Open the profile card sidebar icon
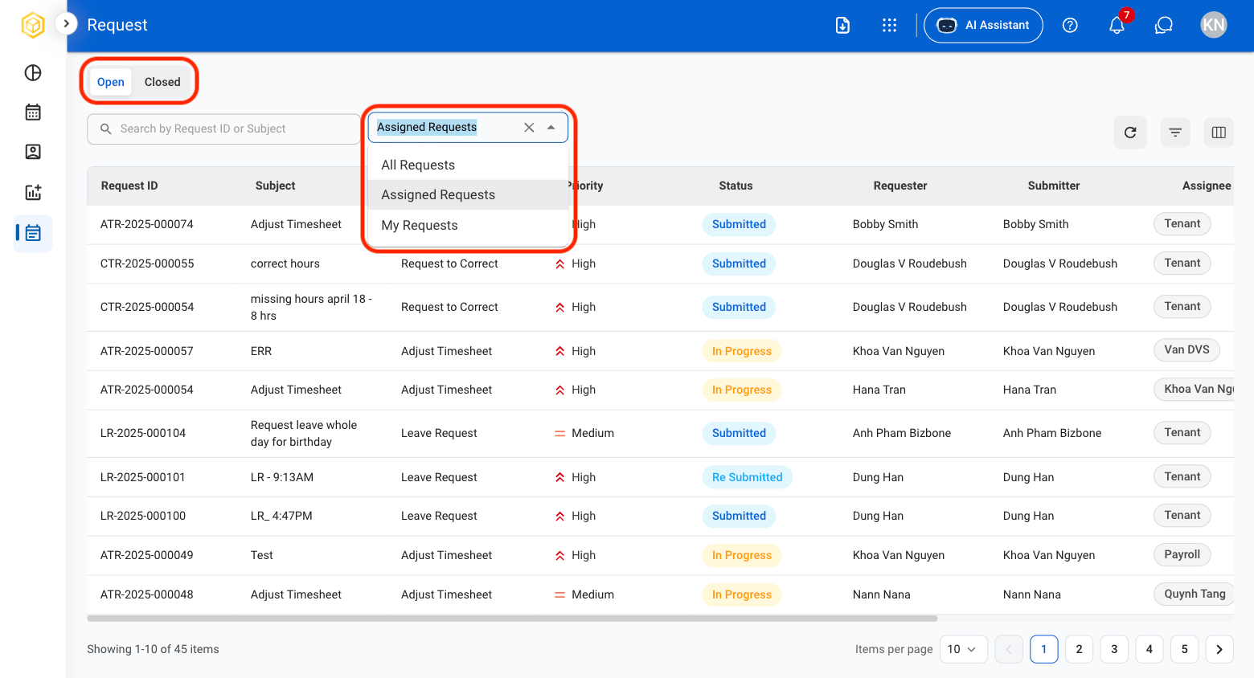 click(33, 152)
